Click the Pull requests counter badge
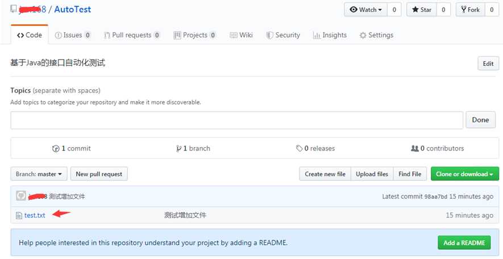Viewport: 503px width, 259px height. tap(157, 35)
